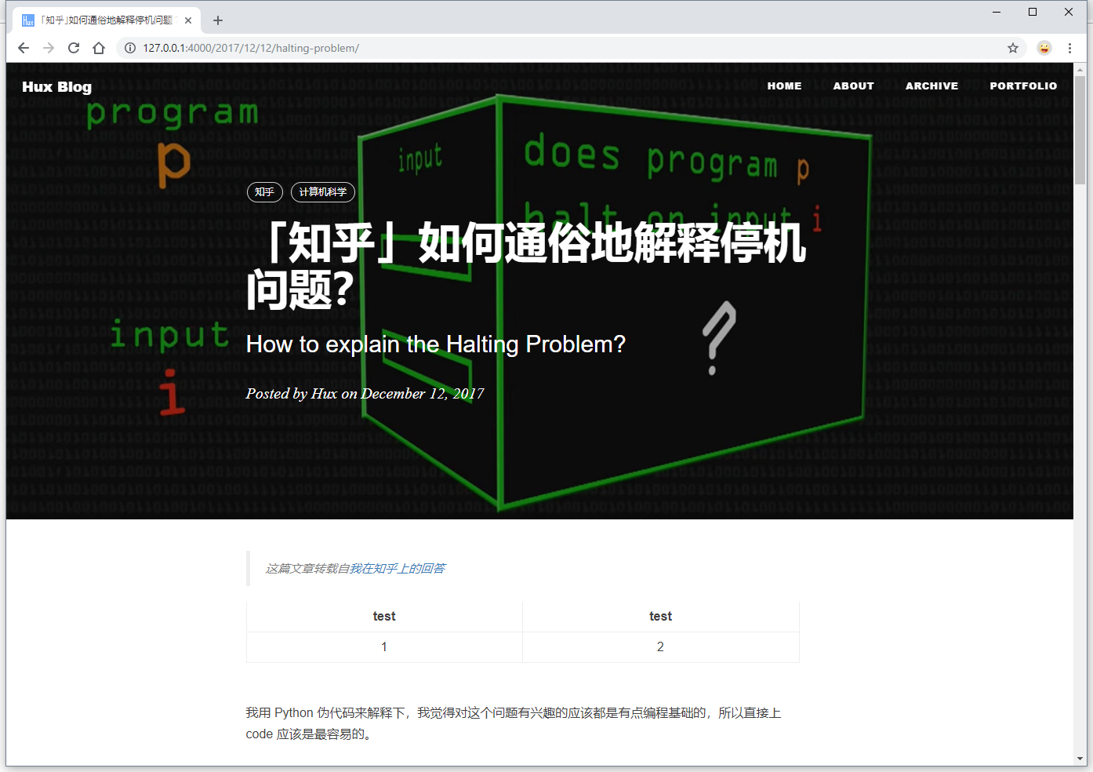The height and width of the screenshot is (772, 1093).
Task: Click inside the address bar
Action: tap(470, 48)
